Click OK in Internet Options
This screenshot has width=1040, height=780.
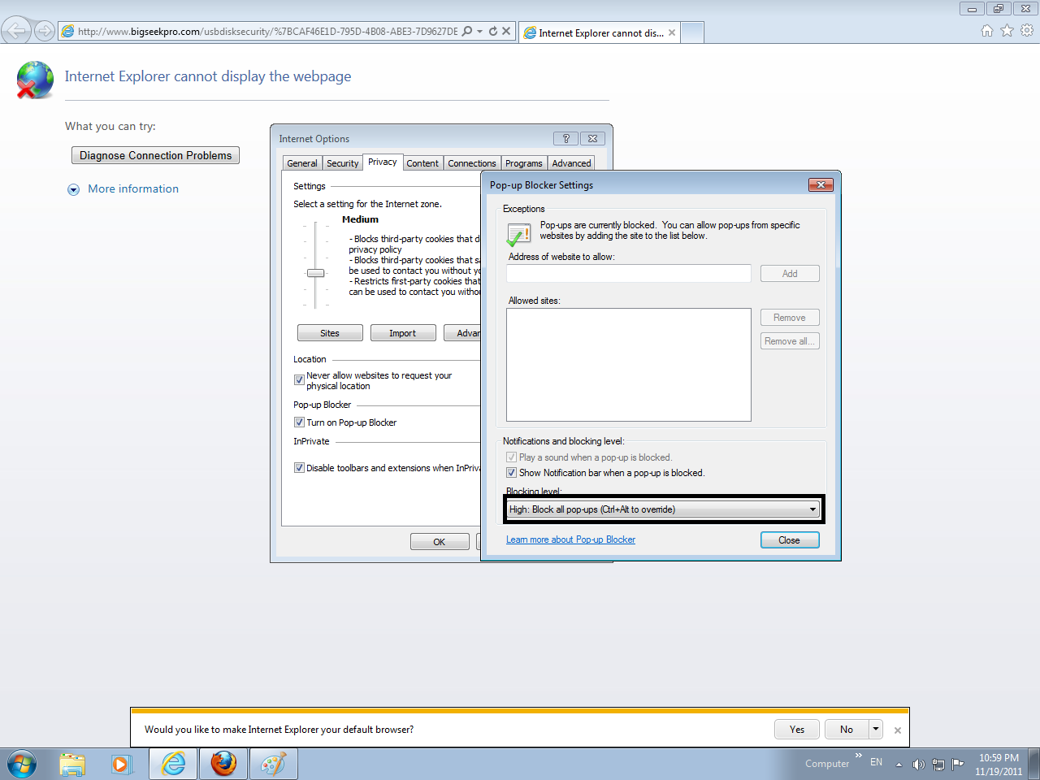tap(440, 542)
